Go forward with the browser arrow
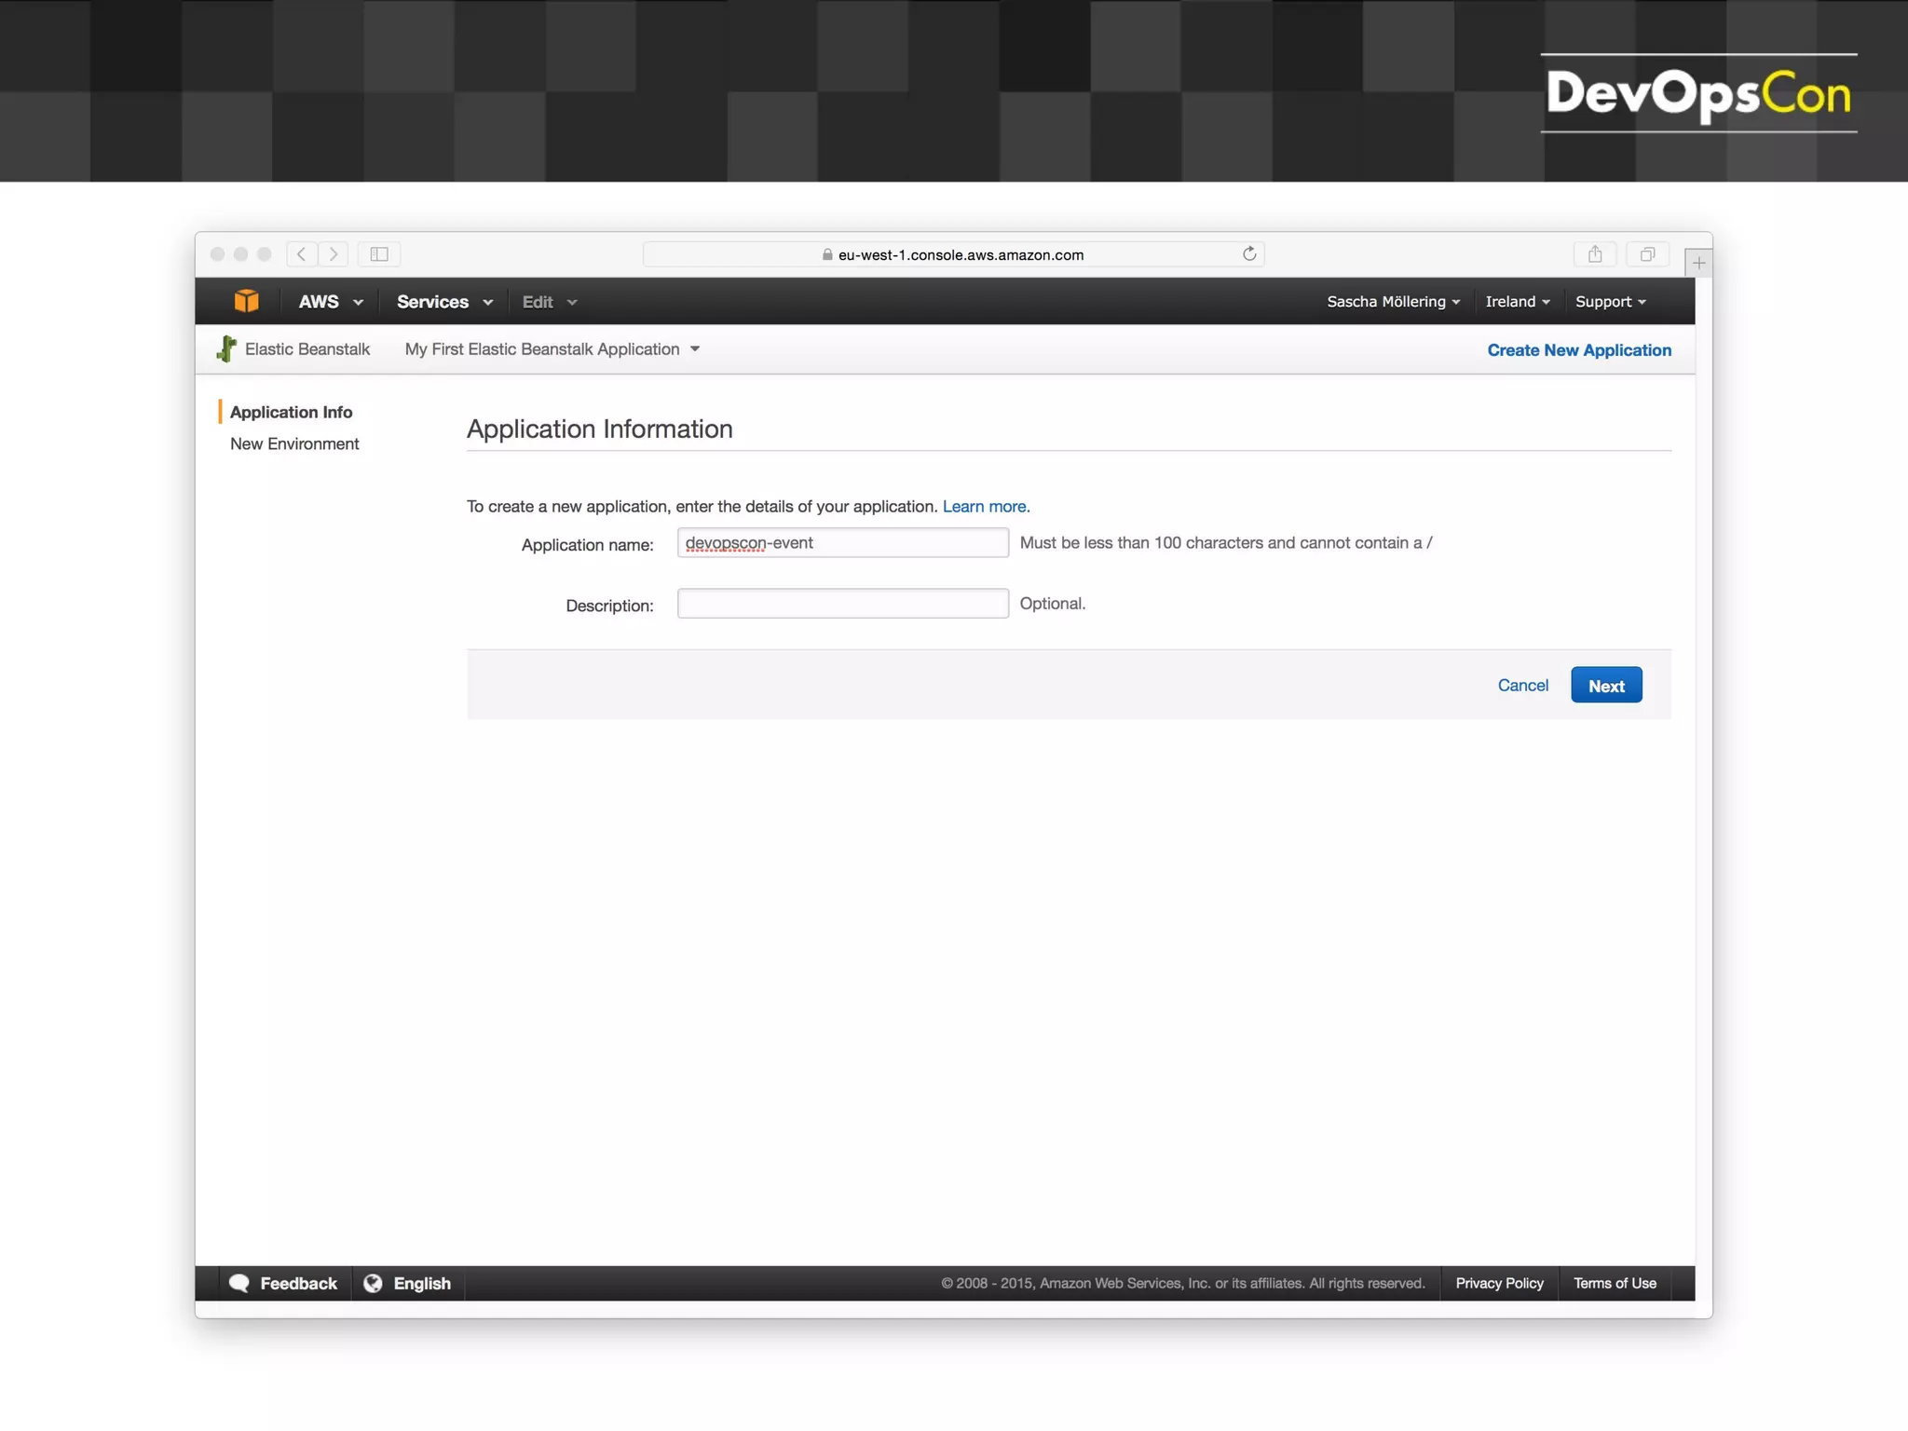This screenshot has width=1908, height=1431. click(334, 254)
